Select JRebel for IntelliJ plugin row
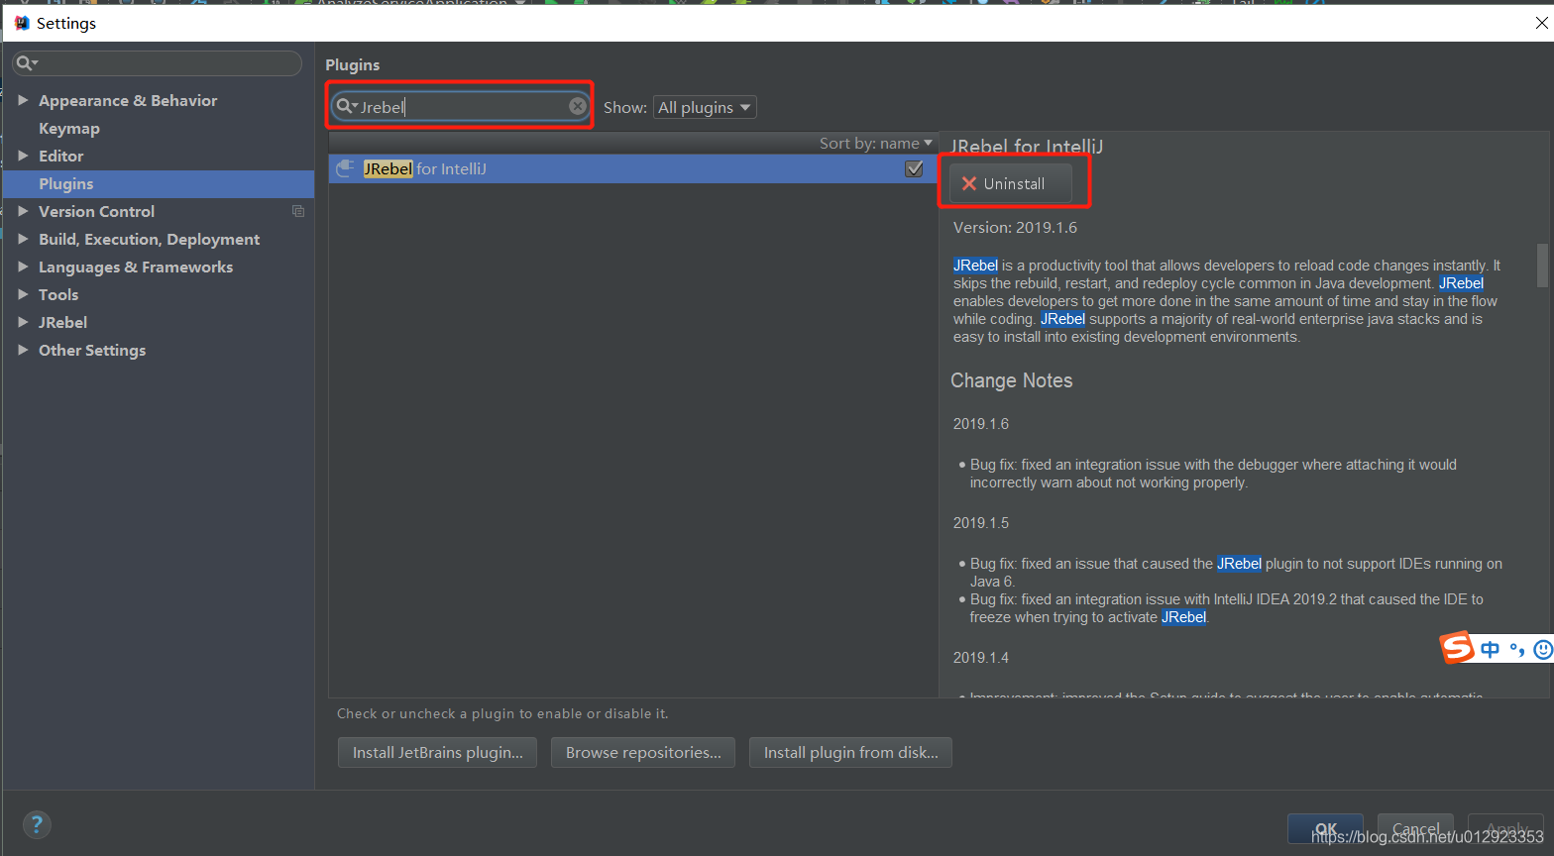This screenshot has width=1554, height=856. point(633,168)
